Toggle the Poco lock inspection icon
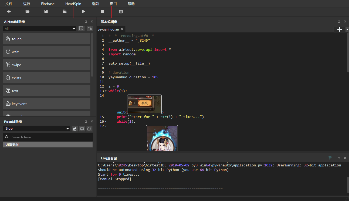This screenshot has width=349, height=201. pos(75,129)
